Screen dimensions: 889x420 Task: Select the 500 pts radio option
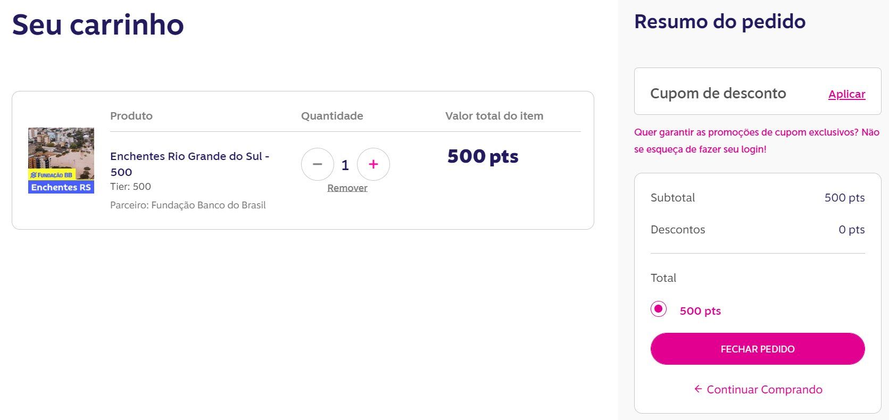coord(659,309)
